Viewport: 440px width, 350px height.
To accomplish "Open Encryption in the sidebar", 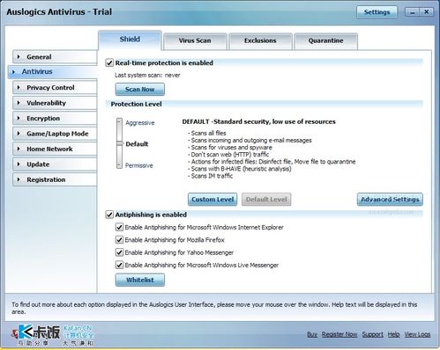I will pos(55,118).
